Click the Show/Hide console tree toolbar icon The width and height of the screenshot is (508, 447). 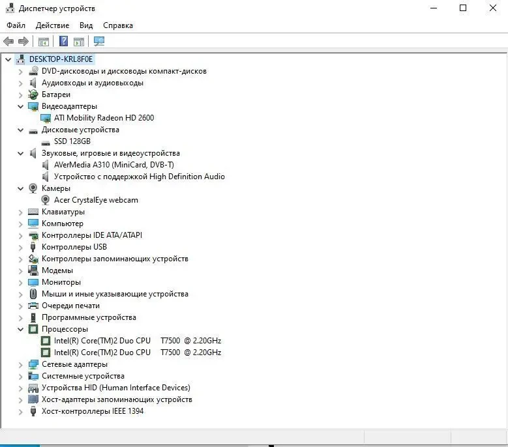(x=44, y=42)
